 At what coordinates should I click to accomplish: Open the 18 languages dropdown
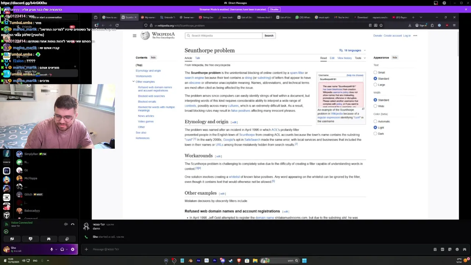(x=353, y=50)
